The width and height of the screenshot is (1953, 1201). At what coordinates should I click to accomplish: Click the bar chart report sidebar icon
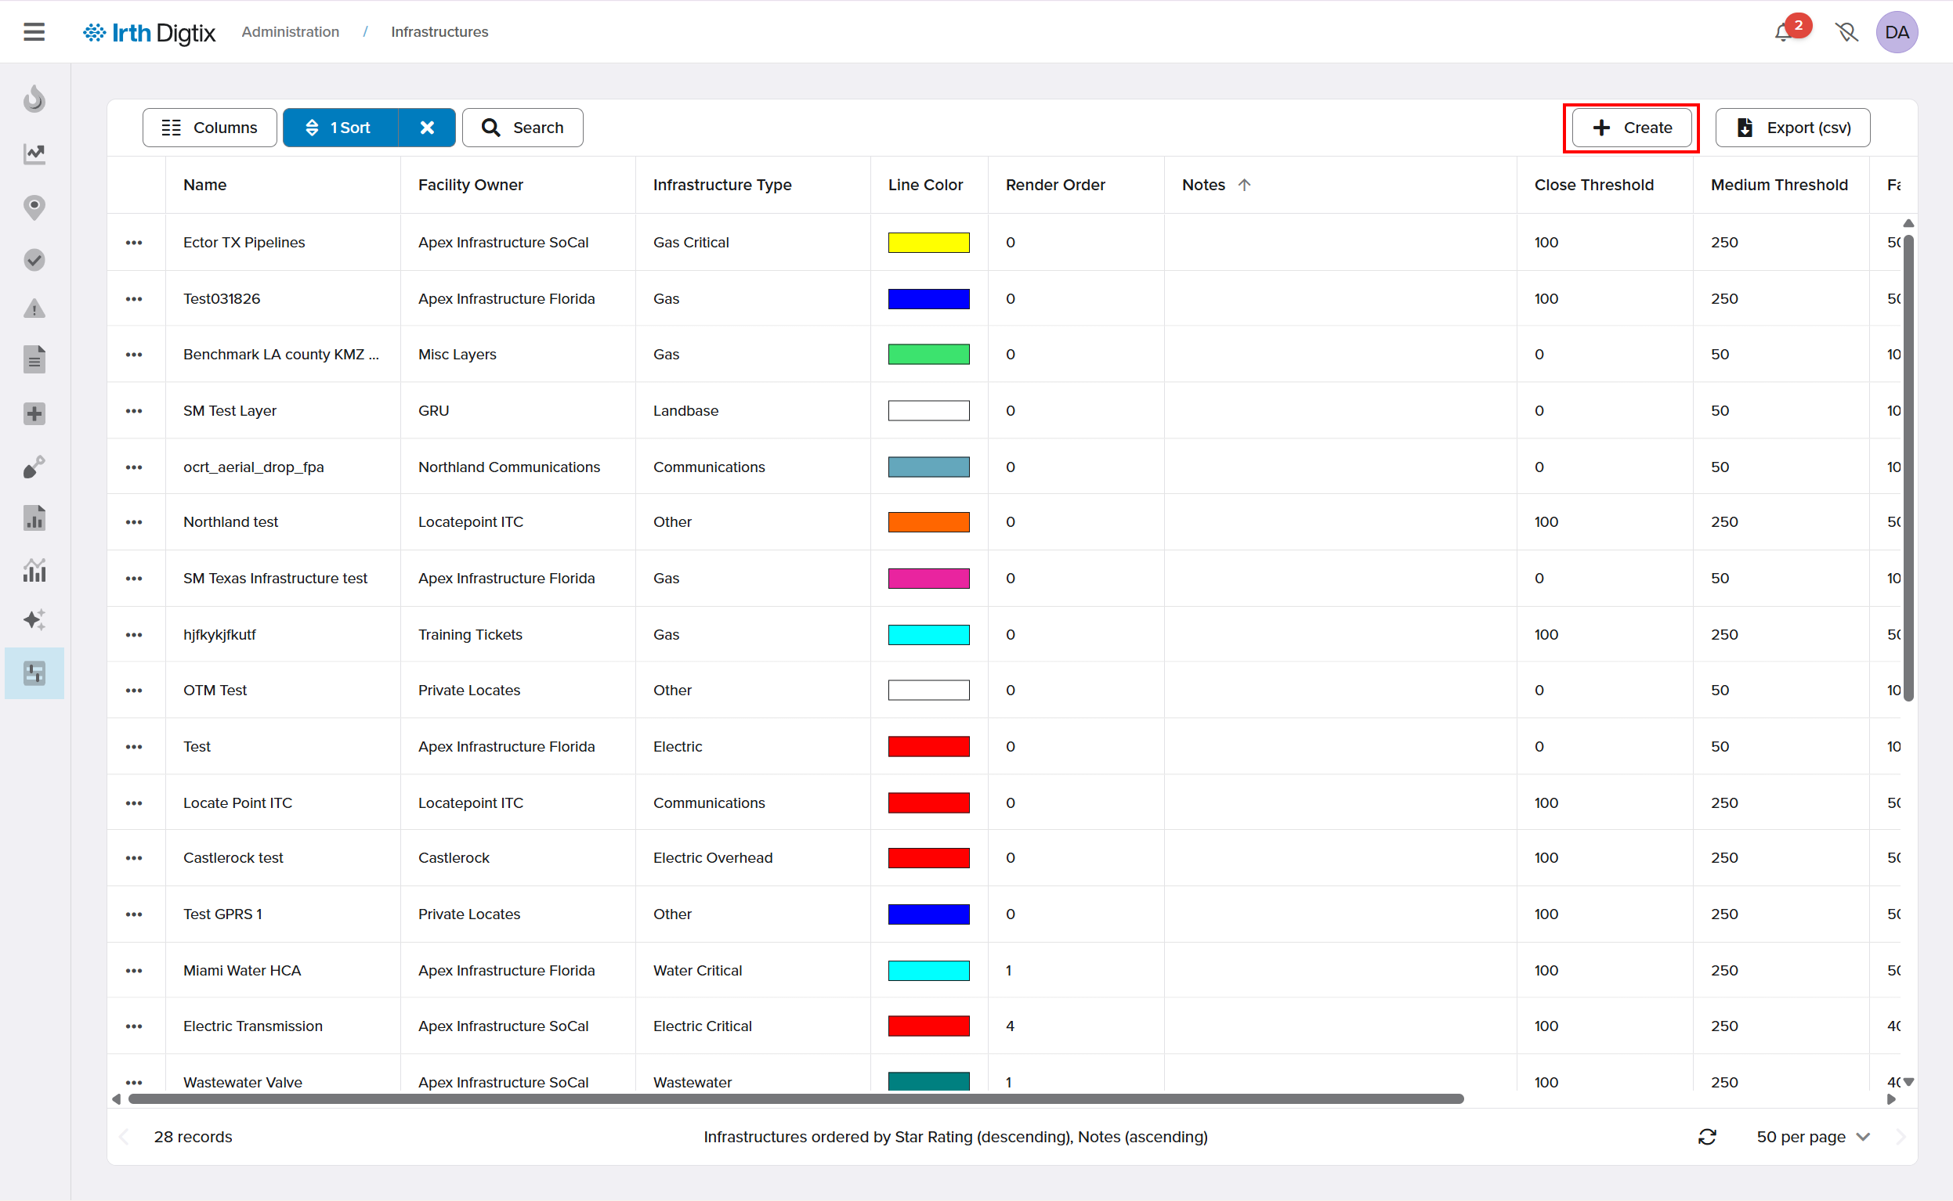click(34, 518)
